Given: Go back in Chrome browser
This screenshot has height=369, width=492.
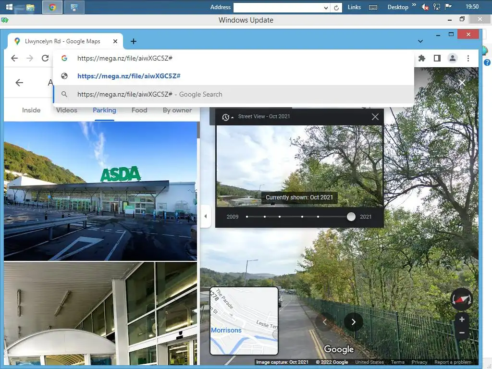Looking at the screenshot, I should (x=14, y=58).
